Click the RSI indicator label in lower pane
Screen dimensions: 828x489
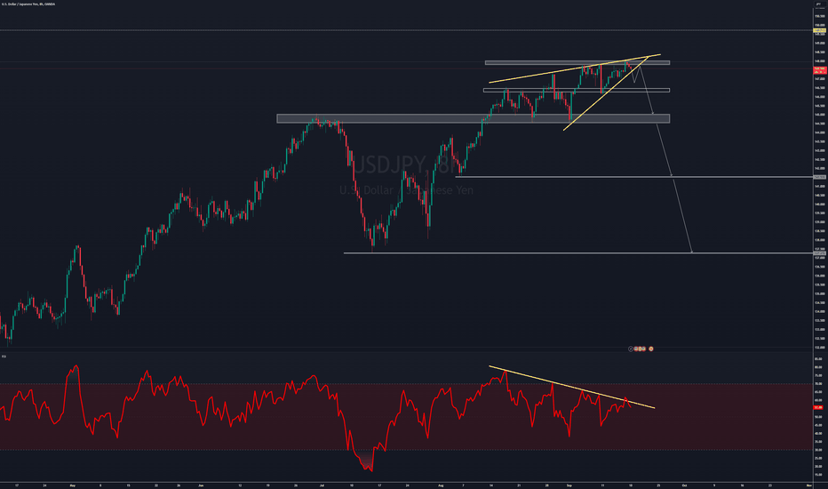(4, 357)
